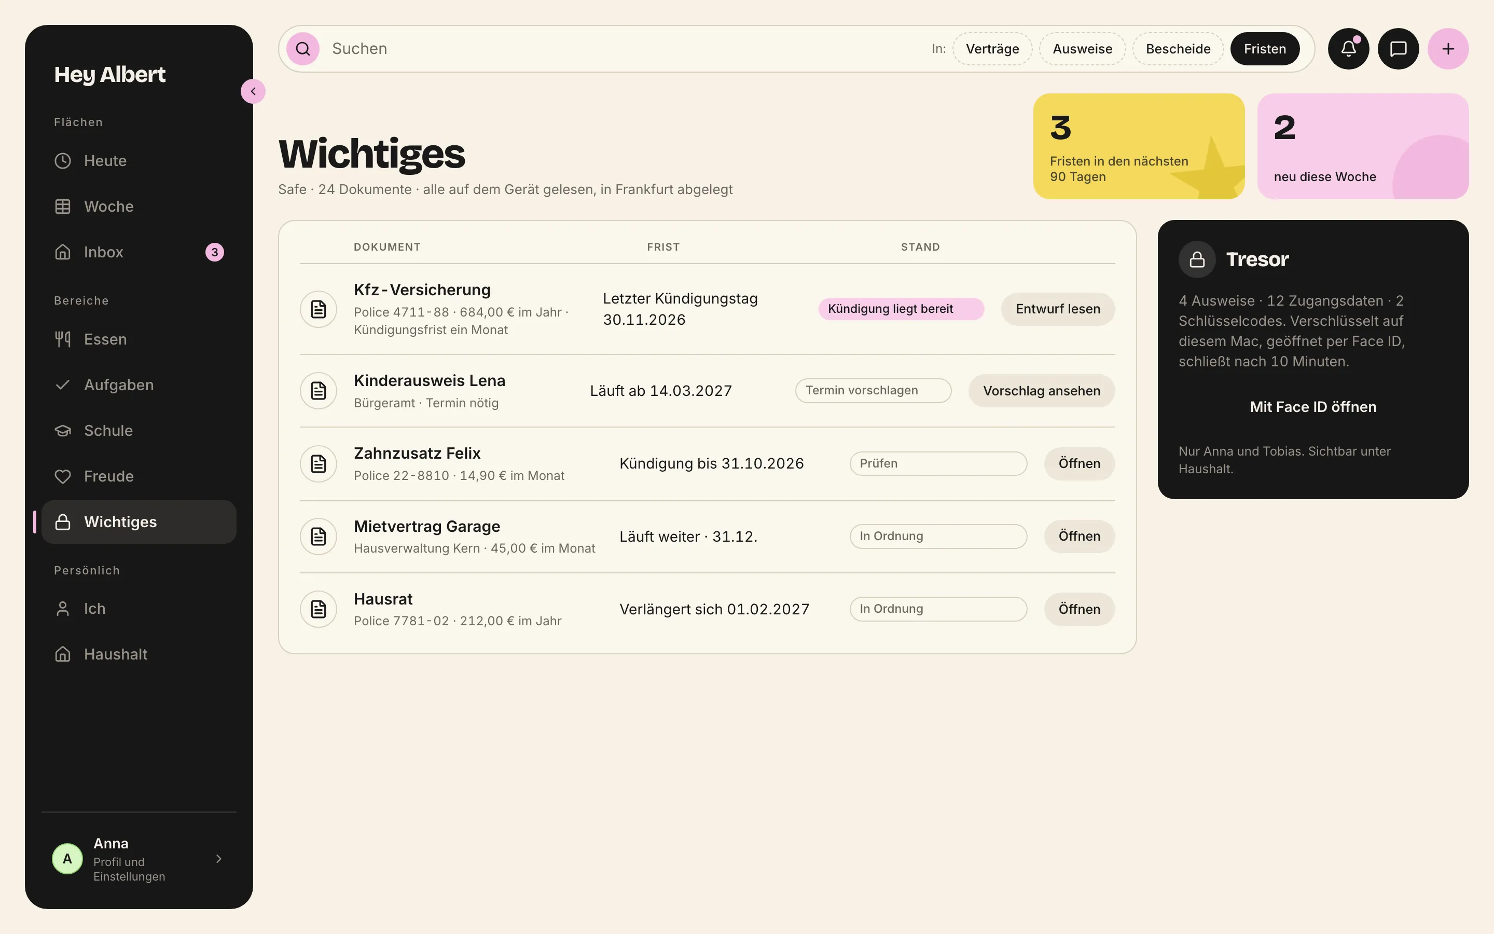The width and height of the screenshot is (1494, 934).
Task: Open the Essen area
Action: pyautogui.click(x=139, y=339)
